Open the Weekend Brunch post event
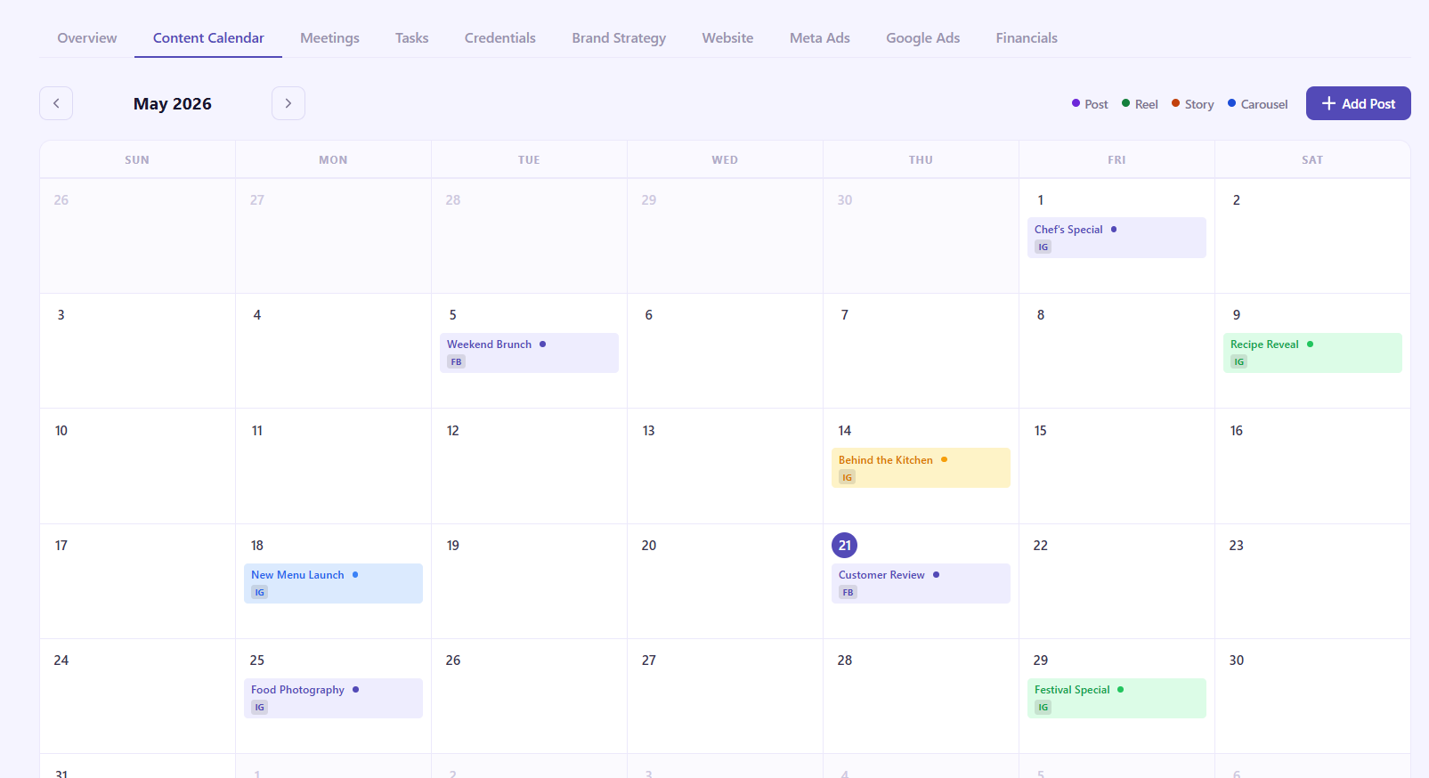The height and width of the screenshot is (778, 1429). pos(529,353)
